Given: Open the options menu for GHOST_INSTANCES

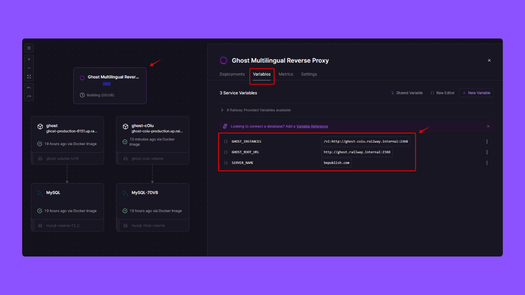Looking at the screenshot, I should click(487, 141).
